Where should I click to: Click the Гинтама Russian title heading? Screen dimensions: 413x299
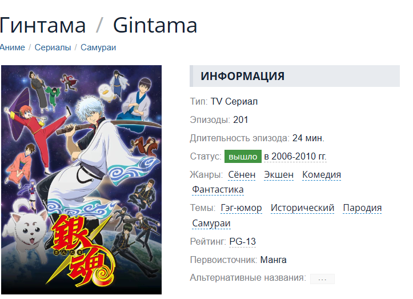coord(43,25)
